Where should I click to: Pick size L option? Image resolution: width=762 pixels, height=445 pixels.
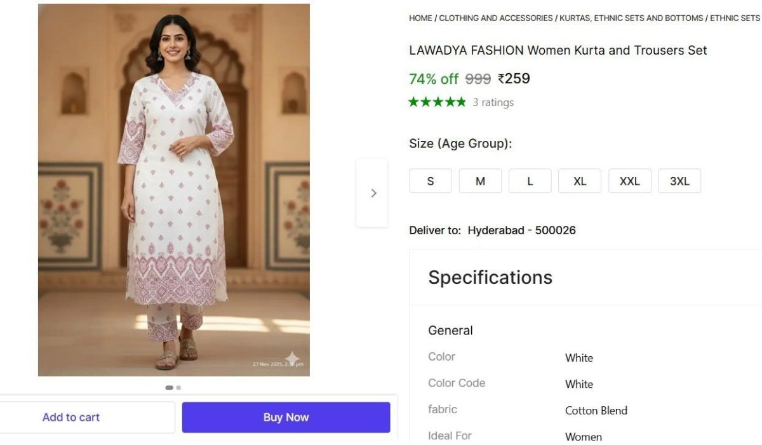[530, 181]
